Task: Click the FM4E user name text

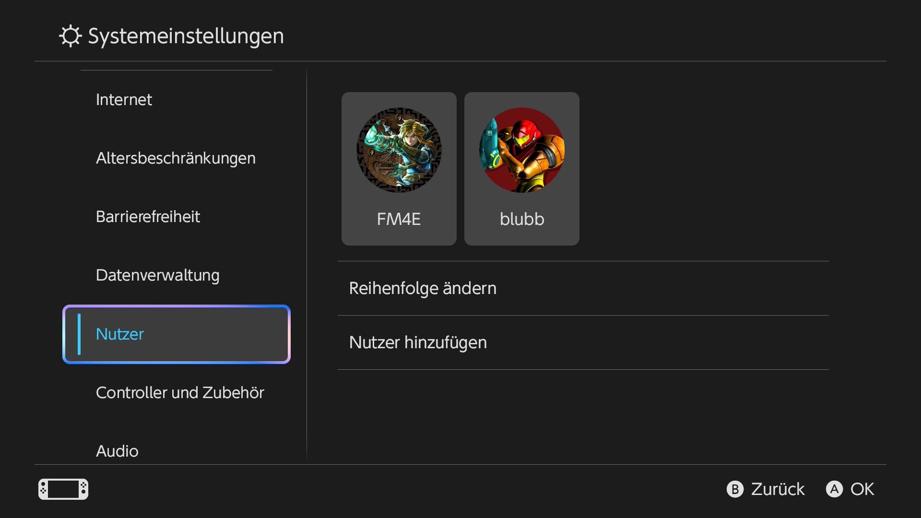Action: coord(399,219)
